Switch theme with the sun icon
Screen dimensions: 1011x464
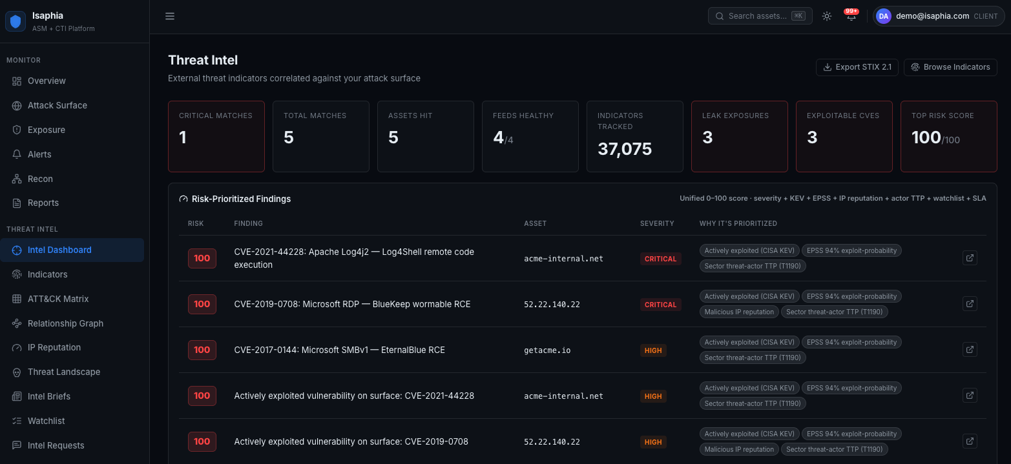827,16
